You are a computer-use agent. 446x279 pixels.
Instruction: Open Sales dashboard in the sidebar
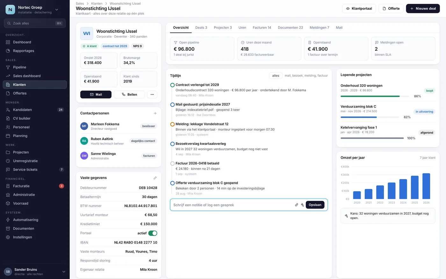35,76
